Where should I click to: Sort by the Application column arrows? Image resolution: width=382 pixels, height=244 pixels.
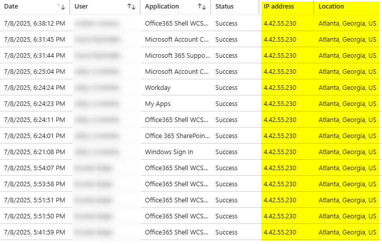[202, 7]
